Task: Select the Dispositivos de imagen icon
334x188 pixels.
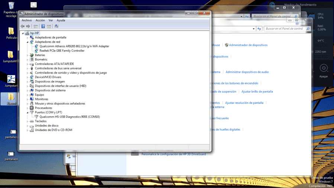Action: (x=32, y=81)
